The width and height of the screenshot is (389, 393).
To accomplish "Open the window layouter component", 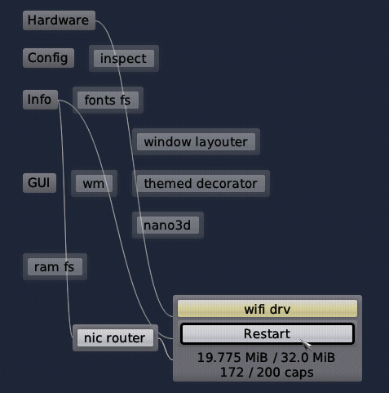I will pos(196,142).
